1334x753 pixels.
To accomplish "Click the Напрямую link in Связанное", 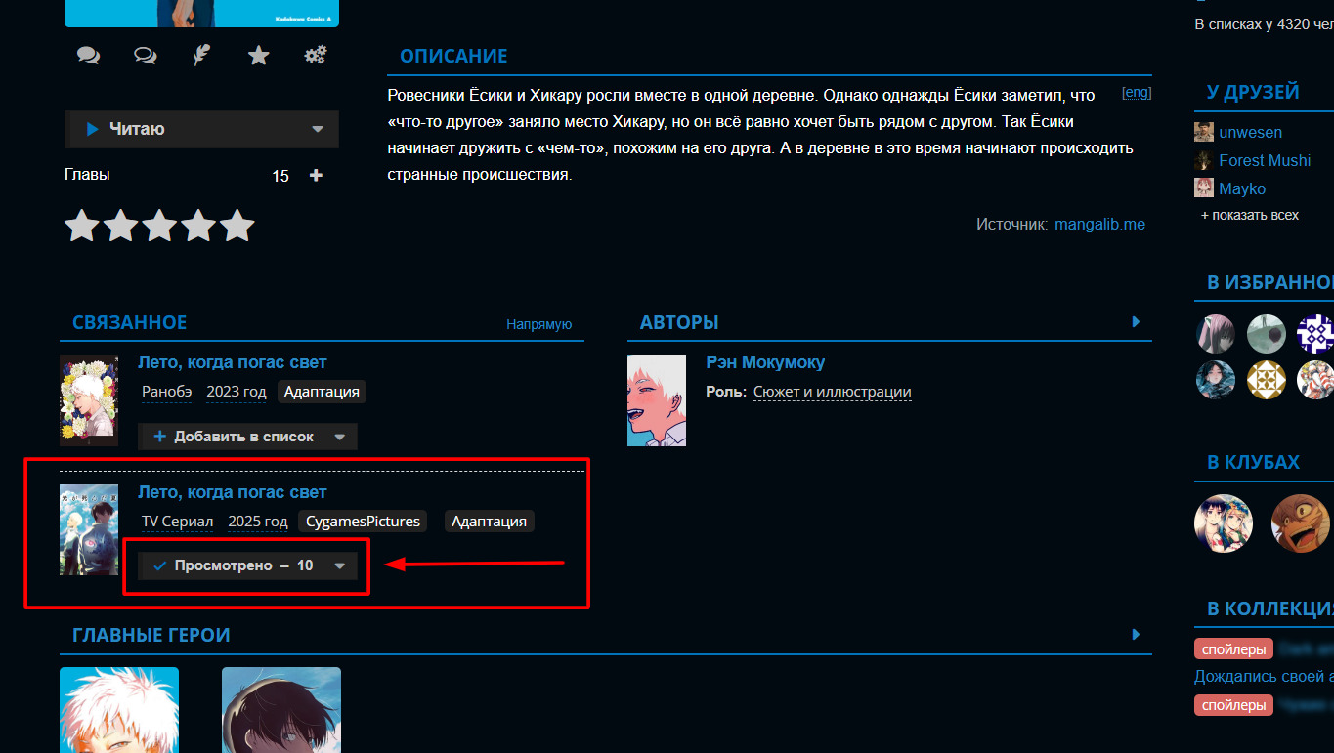I will point(538,324).
